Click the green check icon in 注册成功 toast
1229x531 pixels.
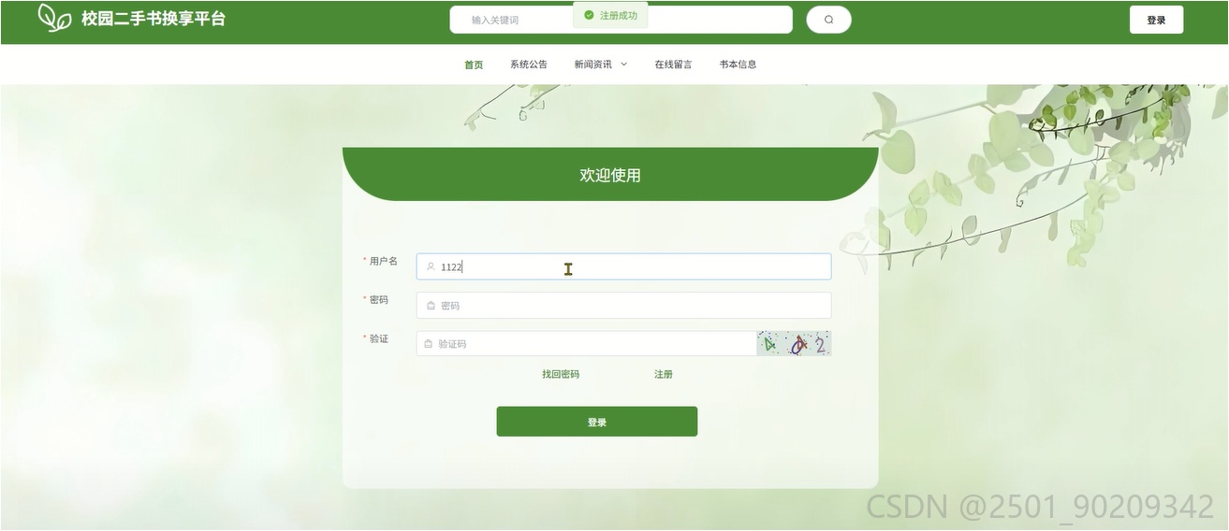[x=589, y=15]
